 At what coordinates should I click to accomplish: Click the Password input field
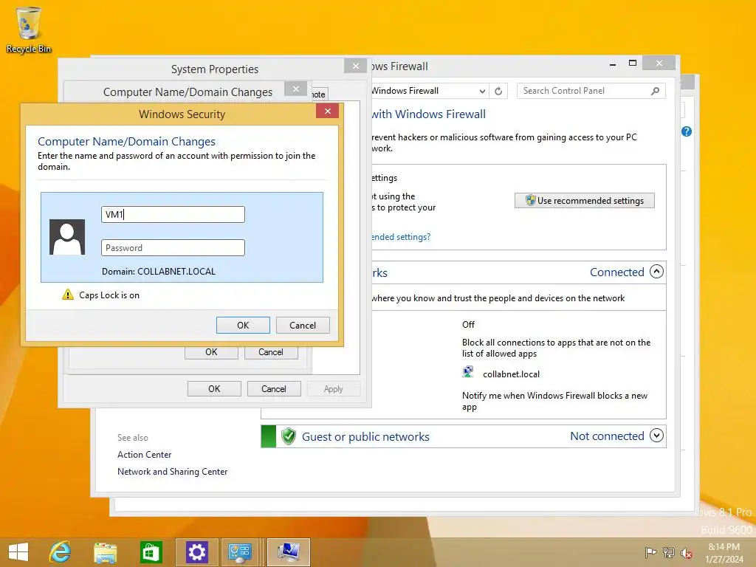173,248
